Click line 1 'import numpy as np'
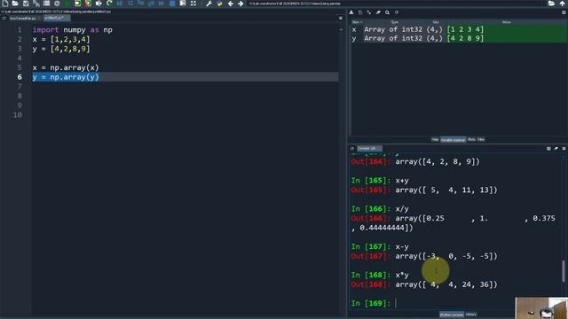Screen dimensions: 568x319 (x=73, y=30)
